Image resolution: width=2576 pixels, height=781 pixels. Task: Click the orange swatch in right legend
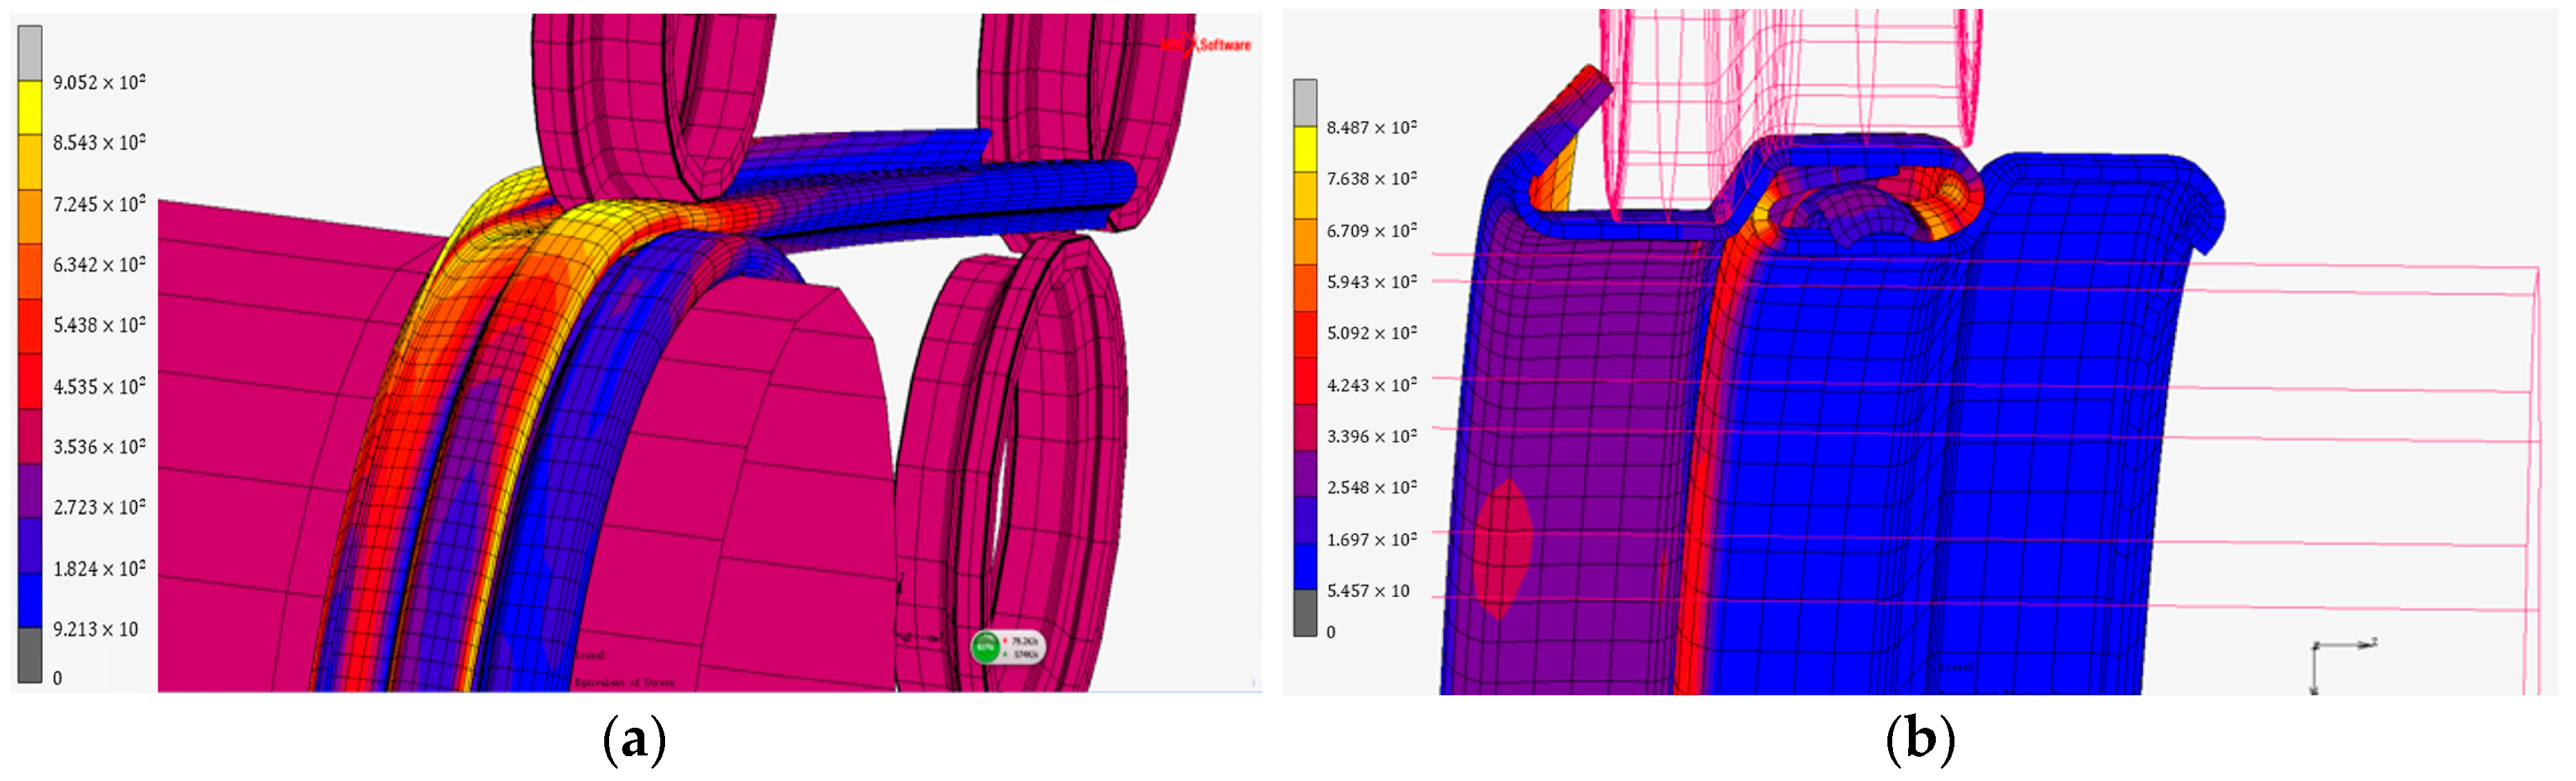(x=1305, y=241)
